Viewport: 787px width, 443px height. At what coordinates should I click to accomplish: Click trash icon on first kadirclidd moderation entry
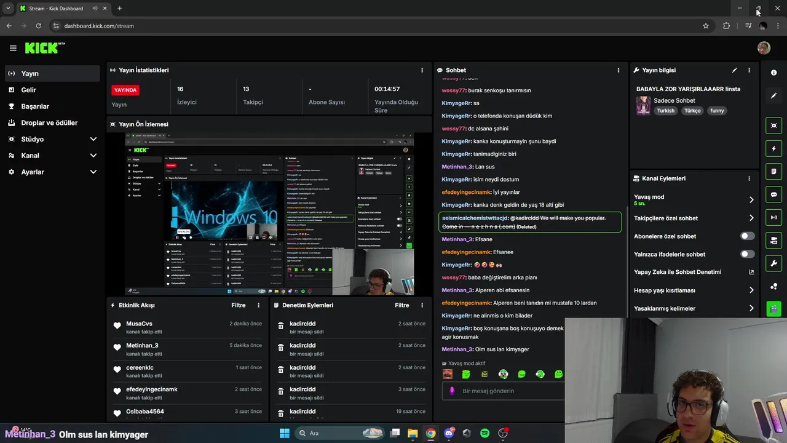coord(280,327)
